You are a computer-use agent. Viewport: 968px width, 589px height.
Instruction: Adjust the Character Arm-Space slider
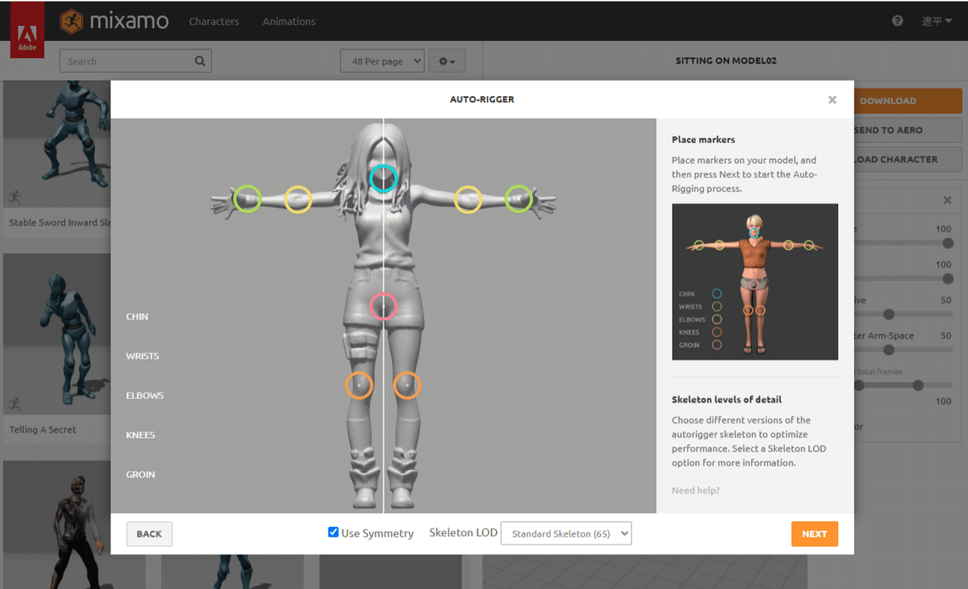pos(889,350)
